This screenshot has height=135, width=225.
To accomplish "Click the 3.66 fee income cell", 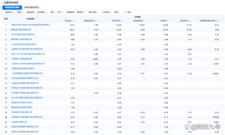I will click(217, 30).
